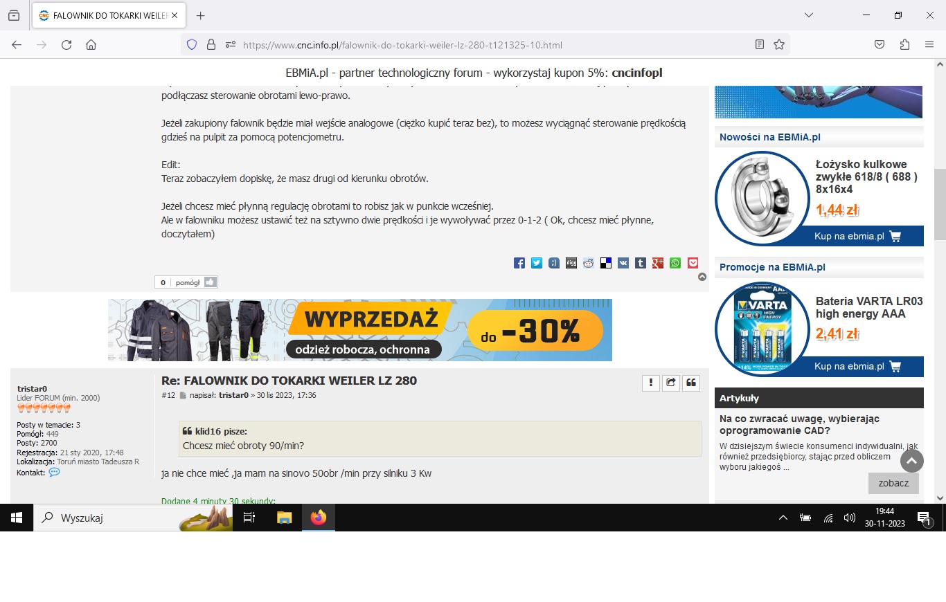Open article on choosing CAD software
This screenshot has width=946, height=602.
coord(800,425)
